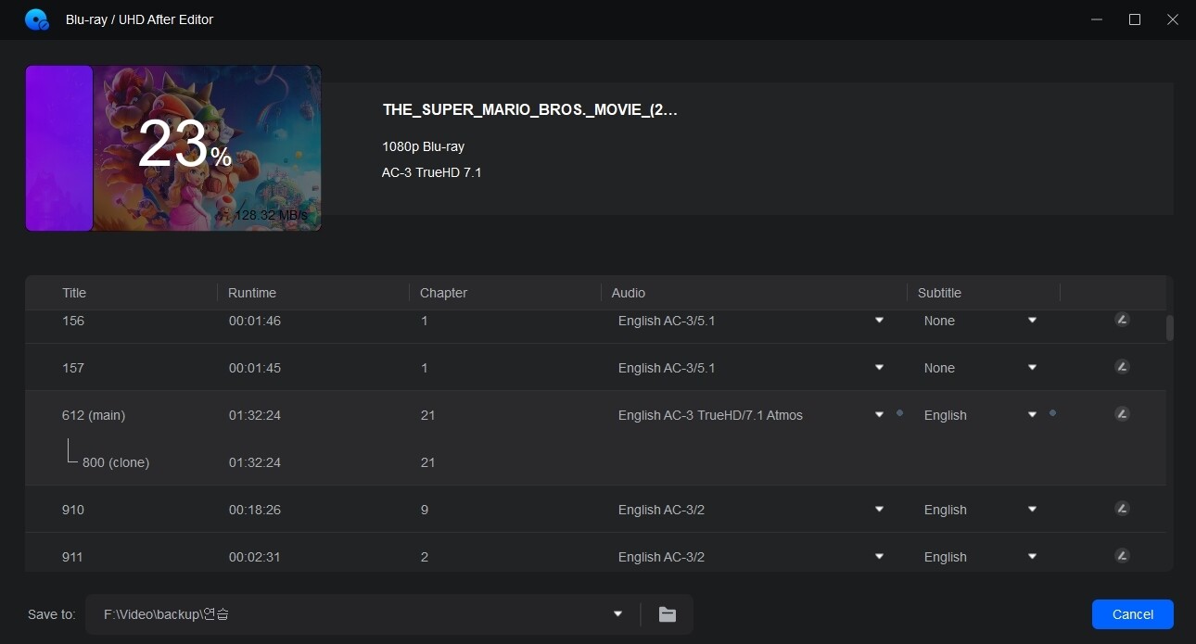Click the Chapter column header
1196x644 pixels.
pyautogui.click(x=443, y=293)
